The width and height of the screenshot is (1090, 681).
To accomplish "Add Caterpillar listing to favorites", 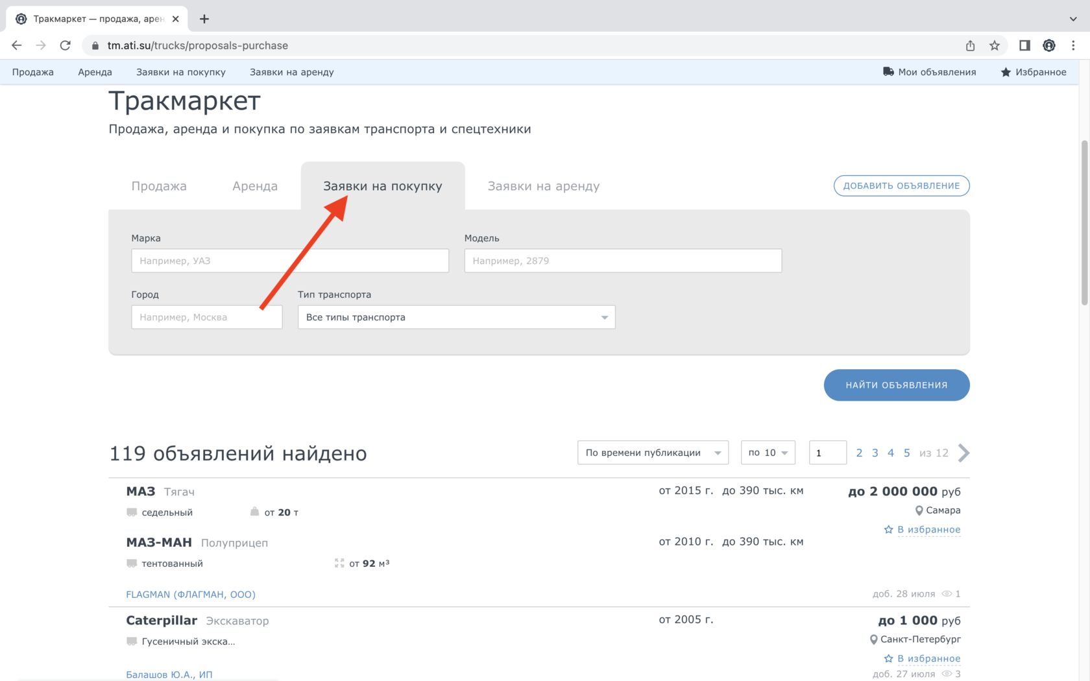I will pos(922,658).
